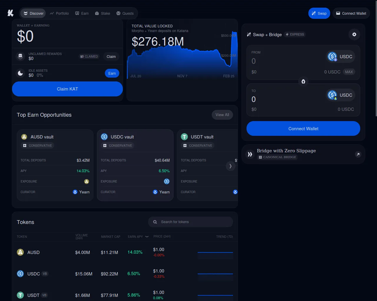Screen dimensions: 377x301
Task: Click the Express lightning badge
Action: [295, 34]
